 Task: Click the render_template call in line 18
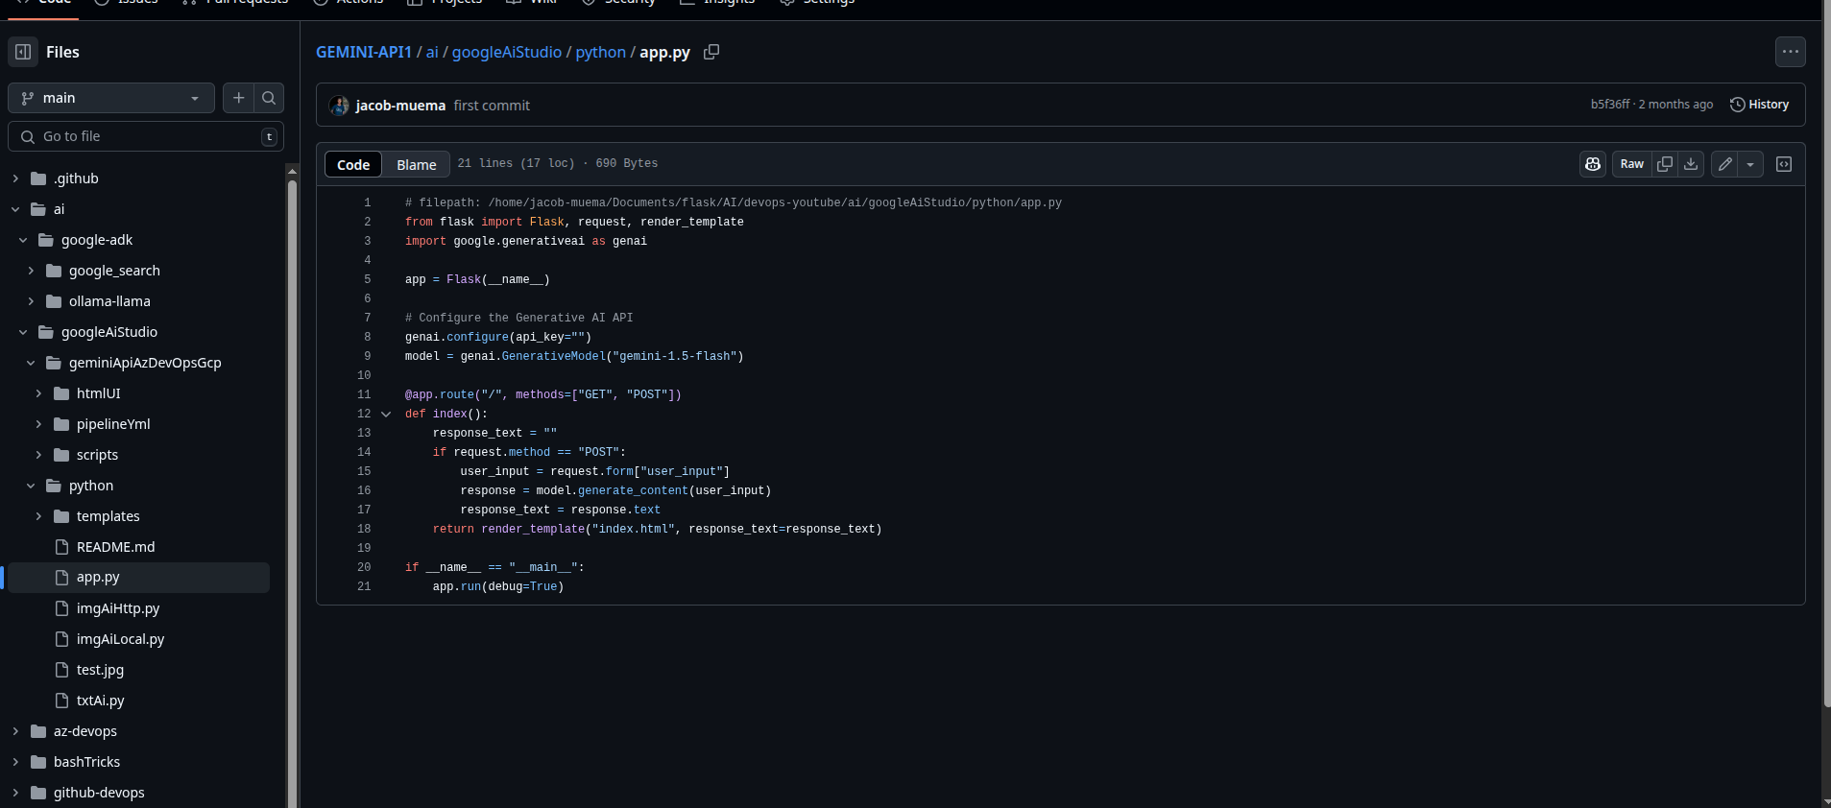[533, 529]
